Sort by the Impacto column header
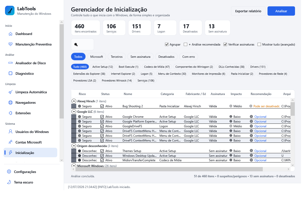 coord(236,94)
